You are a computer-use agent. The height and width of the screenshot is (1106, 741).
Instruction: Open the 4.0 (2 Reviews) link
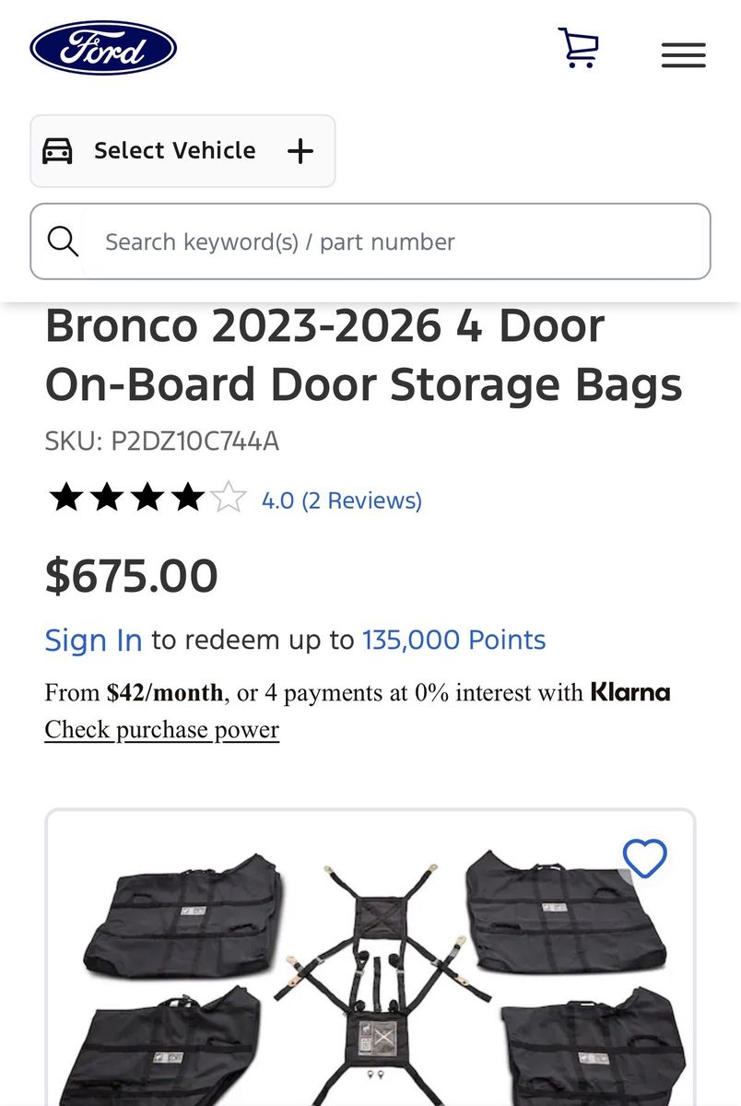[x=341, y=500]
